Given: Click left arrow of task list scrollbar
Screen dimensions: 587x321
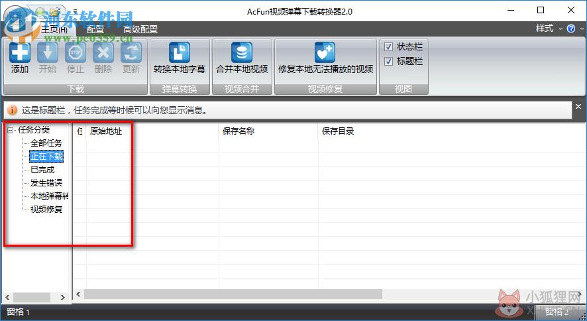Looking at the screenshot, I should [78, 294].
